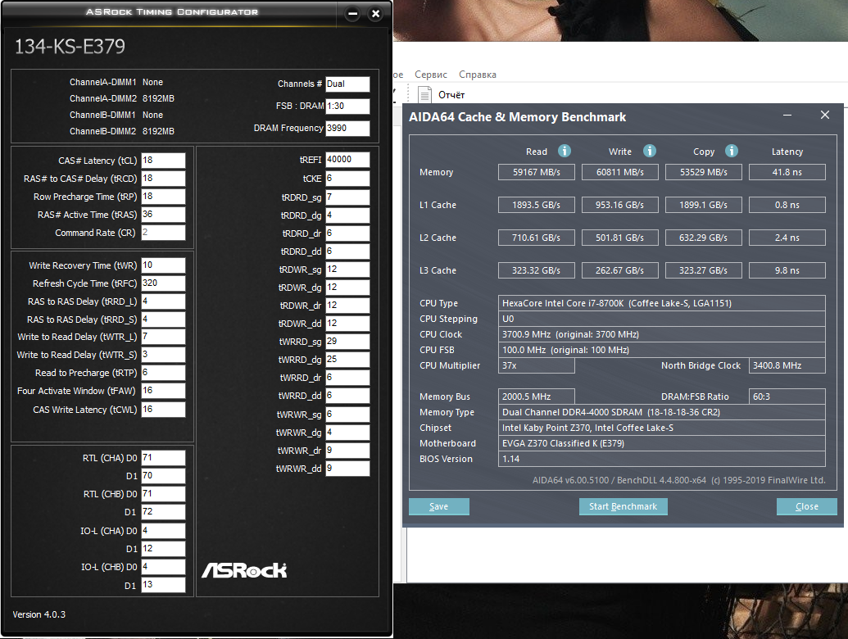Click the Write to Read Delay tWTR_L field
848x639 pixels.
(x=163, y=337)
